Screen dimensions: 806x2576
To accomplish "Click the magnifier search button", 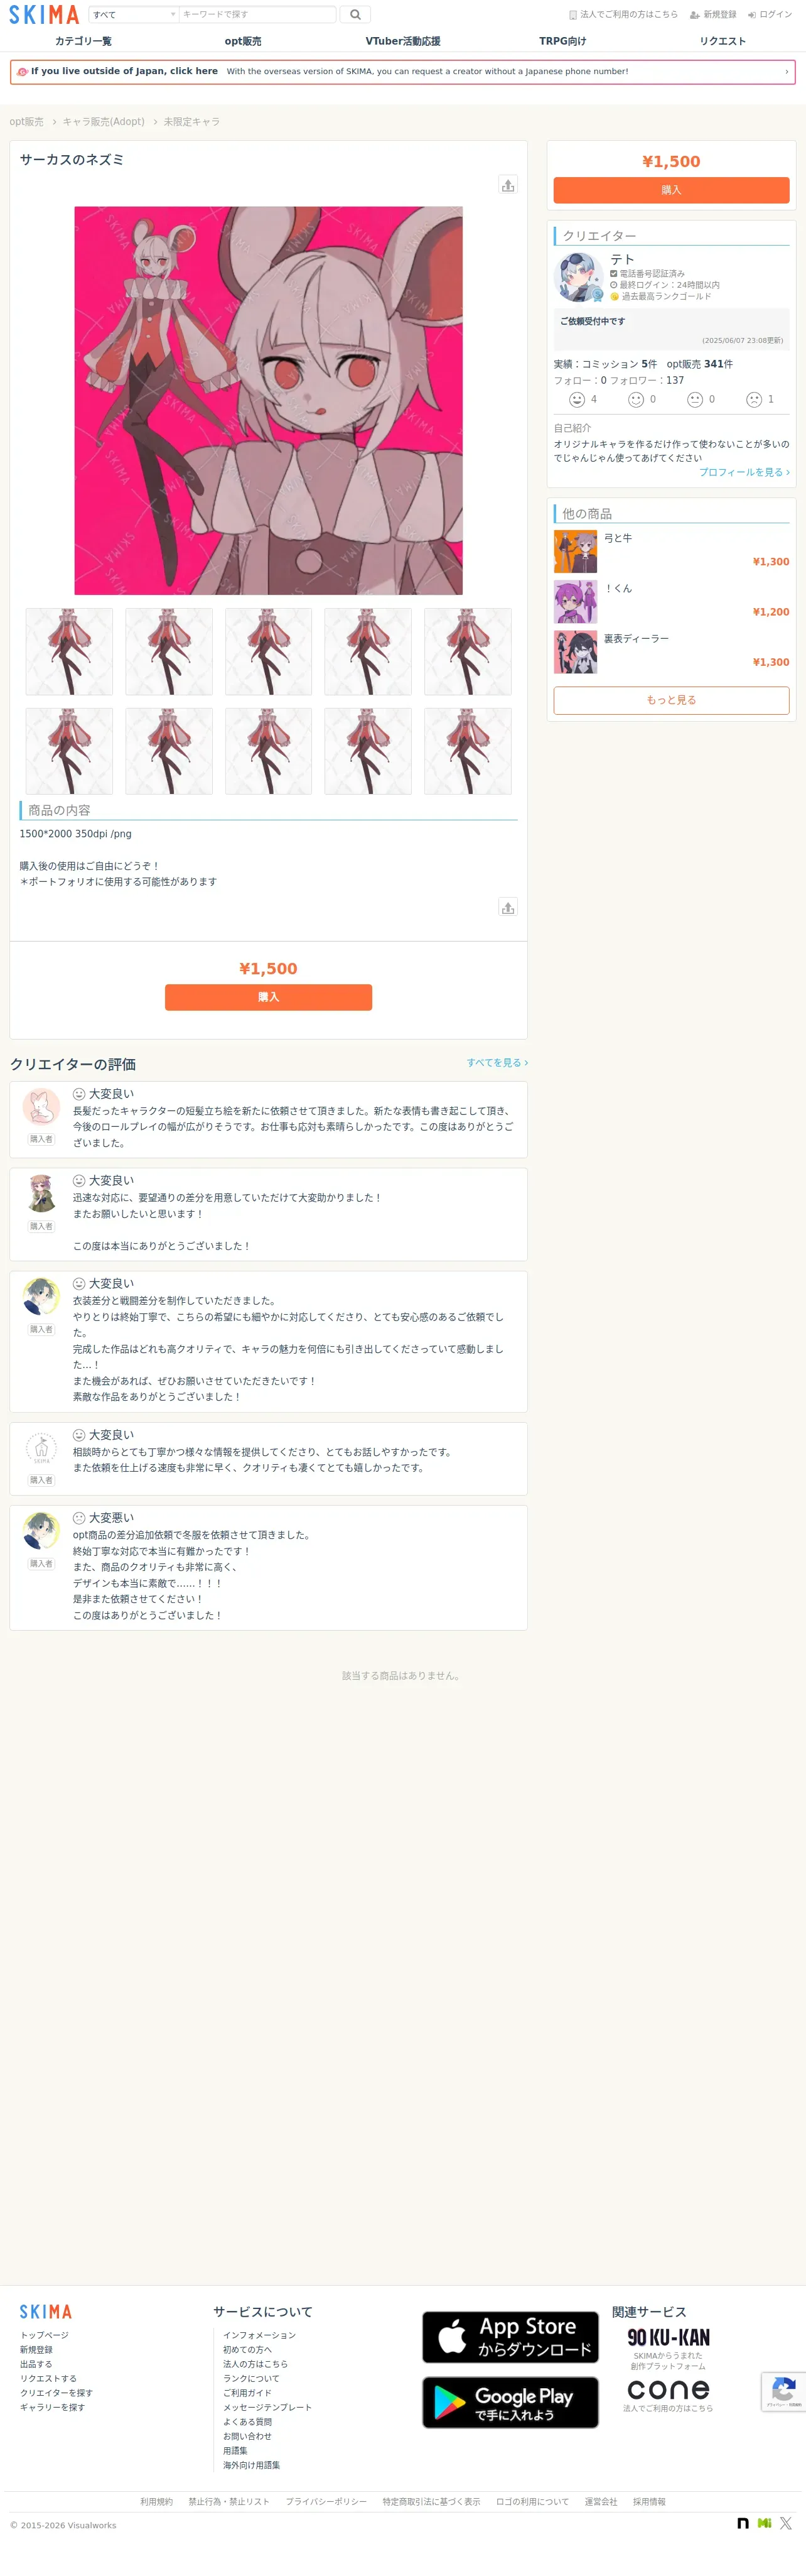I will pyautogui.click(x=355, y=14).
